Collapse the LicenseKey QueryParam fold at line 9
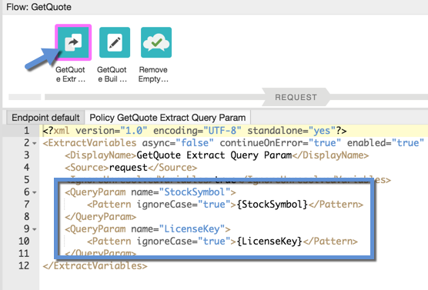This screenshot has height=290, width=428. [x=35, y=229]
